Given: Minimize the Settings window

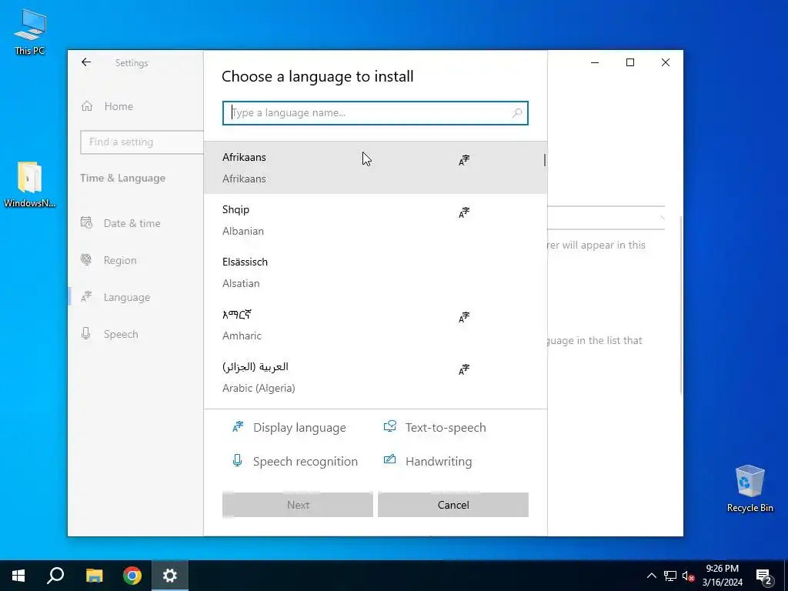Looking at the screenshot, I should (595, 62).
